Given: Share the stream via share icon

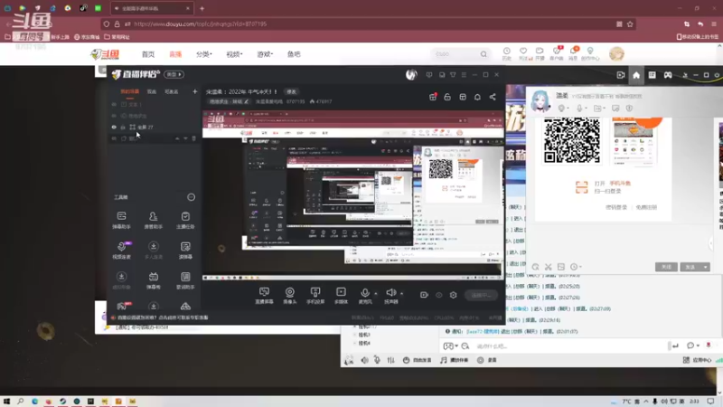Looking at the screenshot, I should [493, 97].
